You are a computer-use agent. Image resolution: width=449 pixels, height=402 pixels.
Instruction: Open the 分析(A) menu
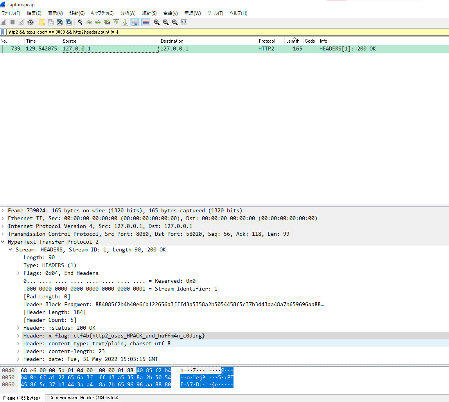[128, 13]
